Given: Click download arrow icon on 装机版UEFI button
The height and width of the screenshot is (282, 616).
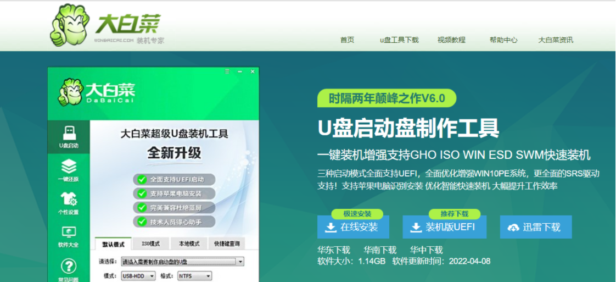Looking at the screenshot, I should (416, 228).
